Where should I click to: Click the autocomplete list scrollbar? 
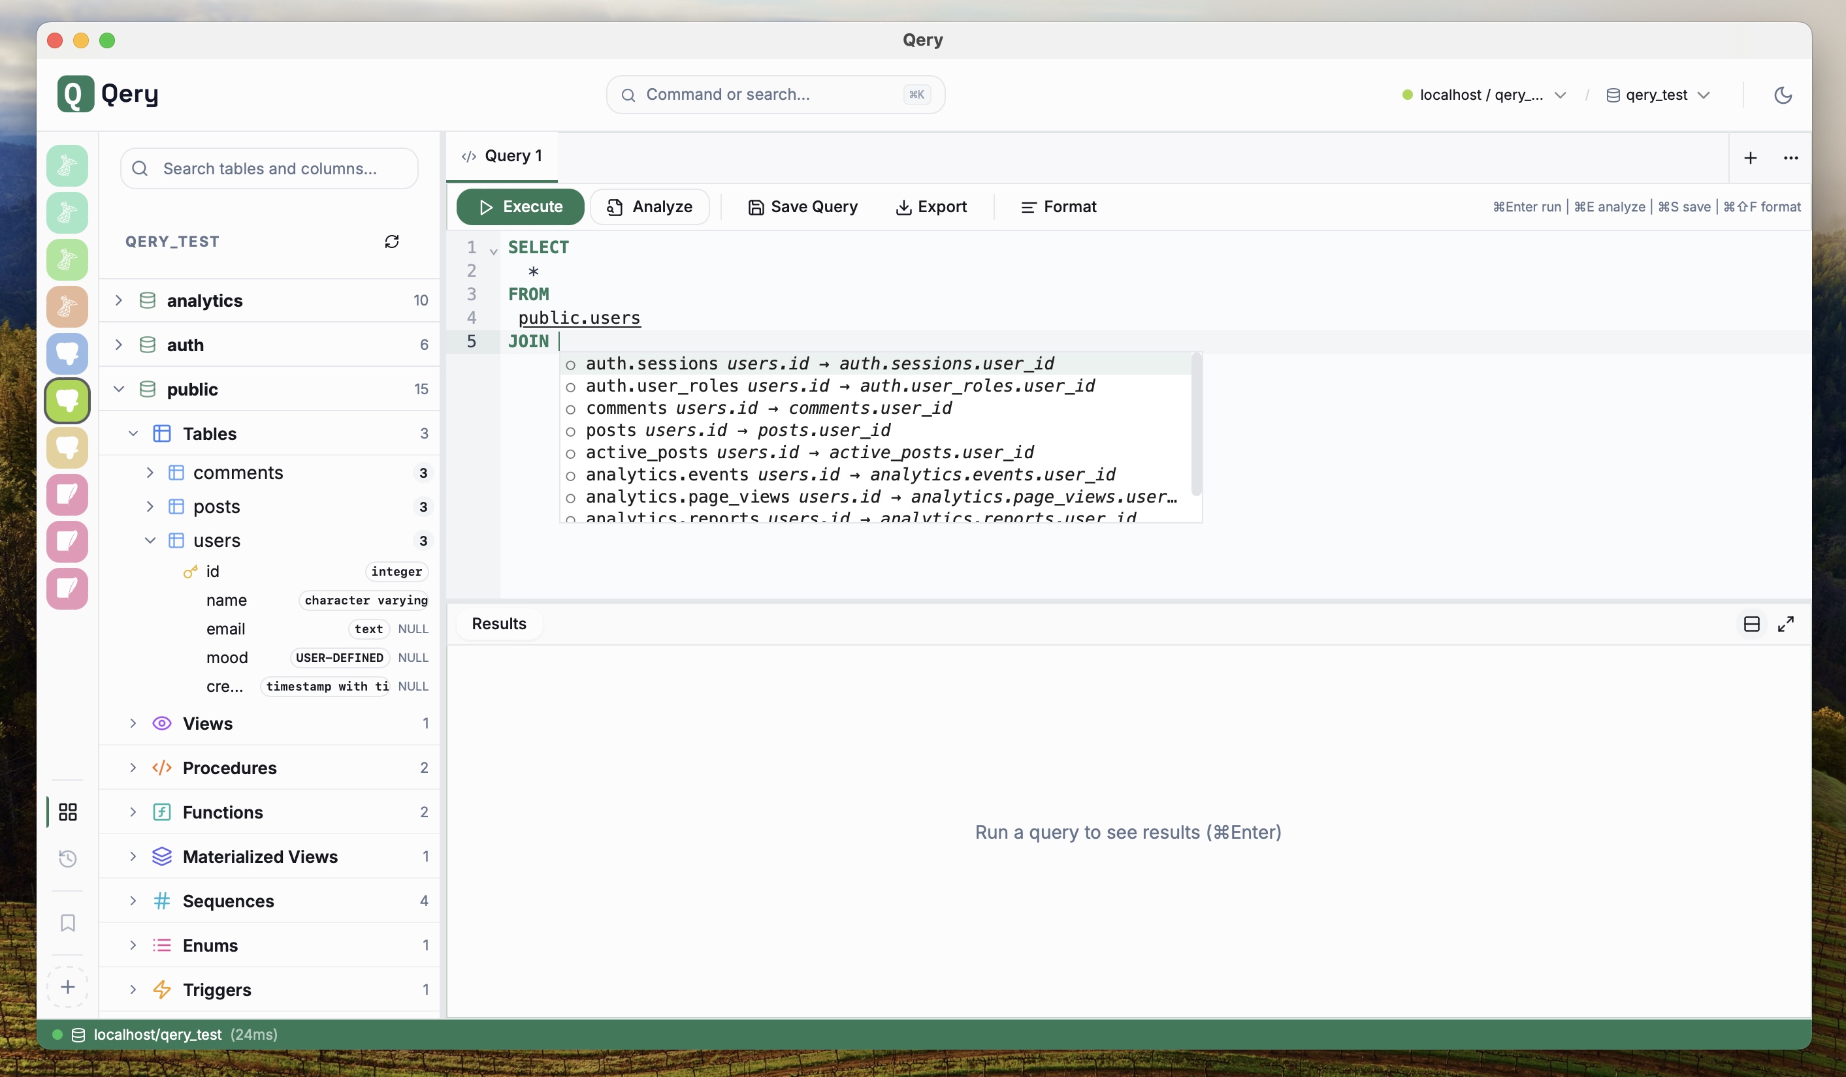[1195, 425]
